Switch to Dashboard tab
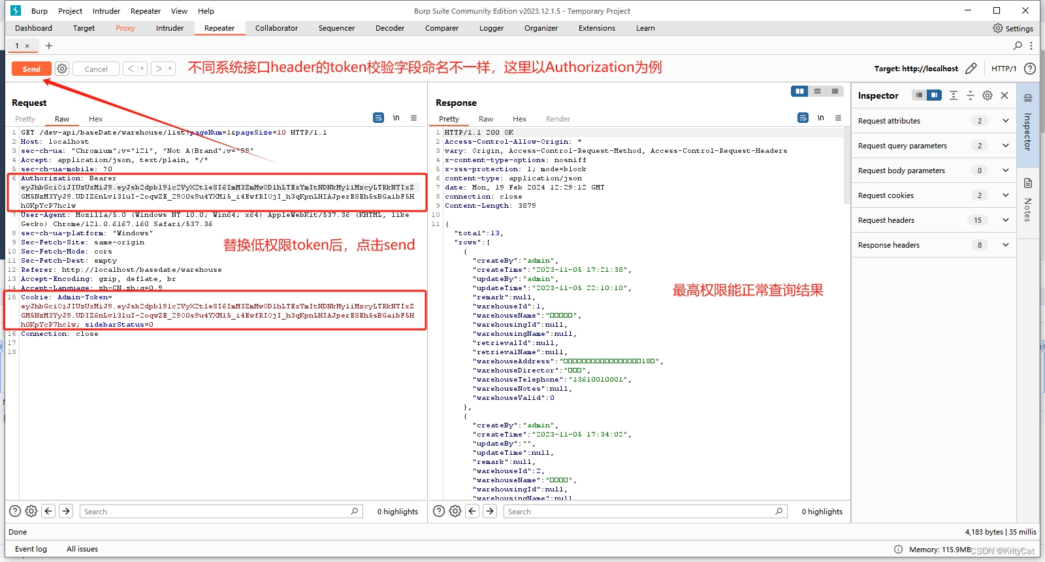 (33, 28)
